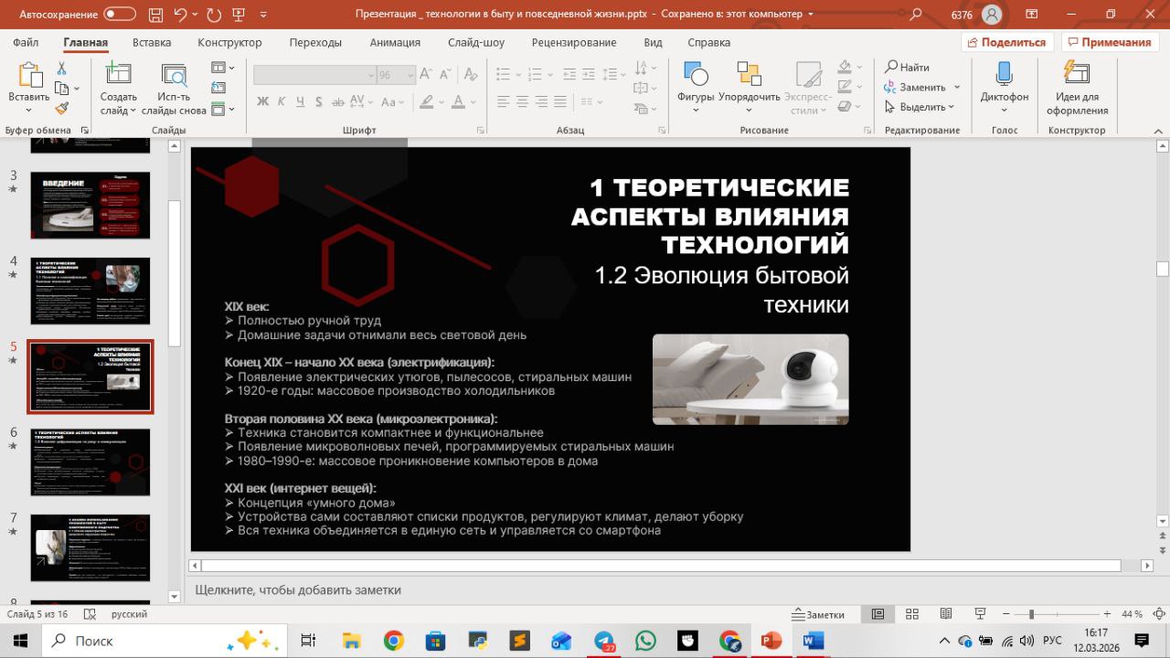Viewport: 1170px width, 658px height.
Task: Switch to the Design (Конструктор) tab
Action: [229, 42]
